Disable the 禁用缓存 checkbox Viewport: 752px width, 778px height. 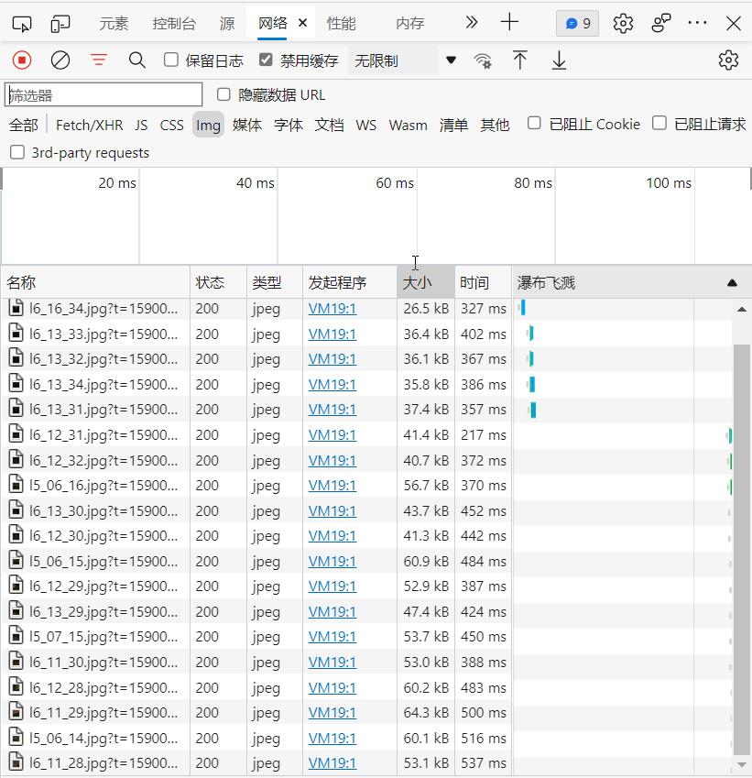[267, 60]
